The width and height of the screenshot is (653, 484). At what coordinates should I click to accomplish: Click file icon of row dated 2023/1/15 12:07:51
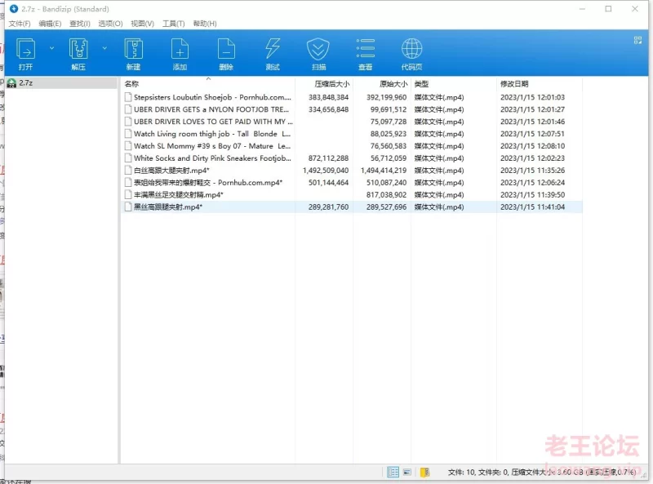click(128, 134)
